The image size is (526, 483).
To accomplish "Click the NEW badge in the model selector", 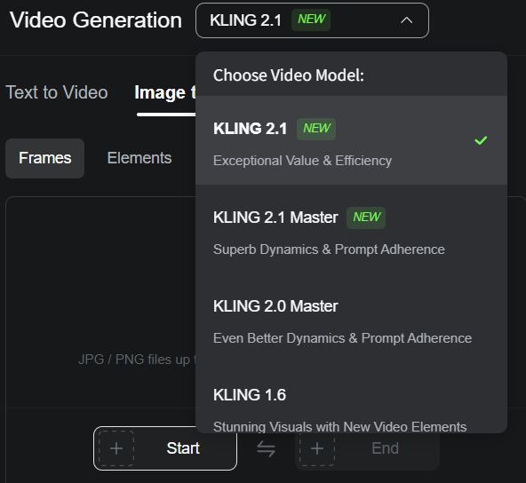I will tap(311, 20).
